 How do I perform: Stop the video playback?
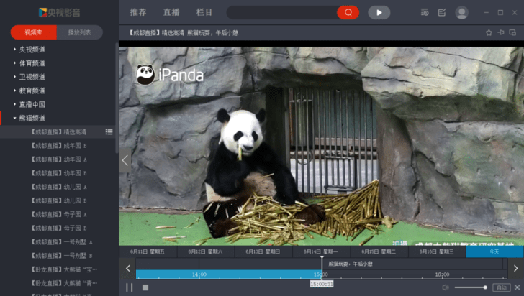point(145,287)
